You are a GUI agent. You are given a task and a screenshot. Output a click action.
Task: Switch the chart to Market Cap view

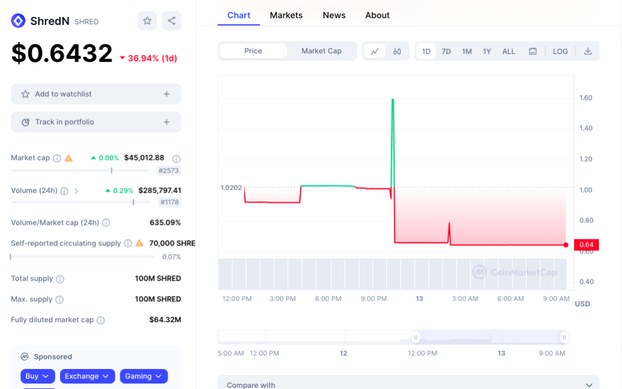[x=321, y=51]
